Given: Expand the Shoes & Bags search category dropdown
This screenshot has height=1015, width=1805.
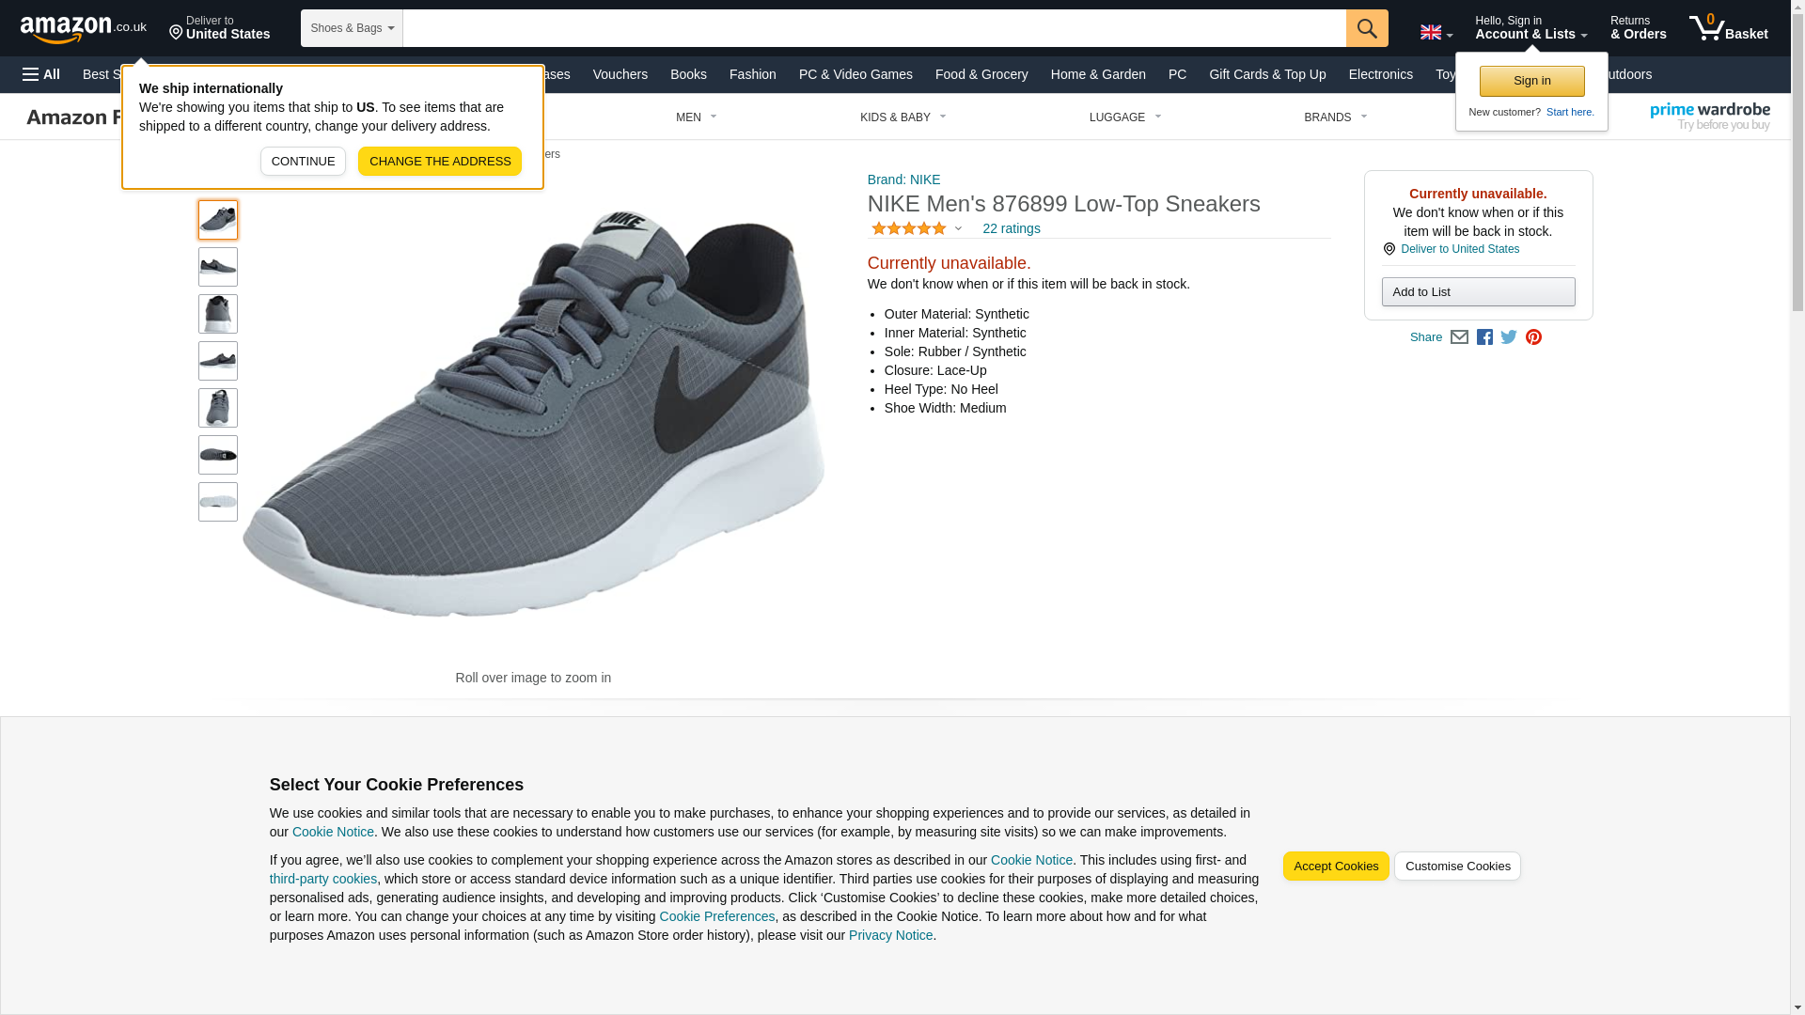Looking at the screenshot, I should [352, 28].
